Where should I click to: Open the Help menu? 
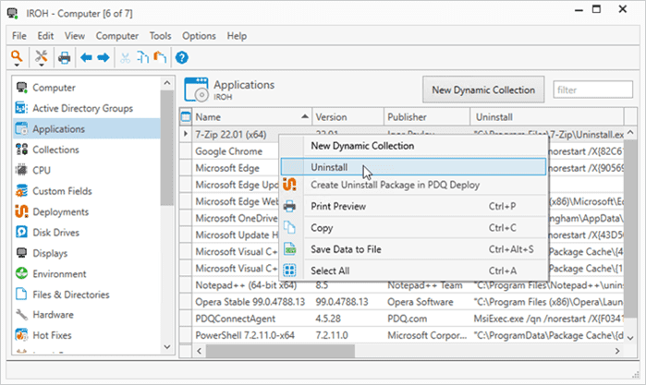point(237,36)
